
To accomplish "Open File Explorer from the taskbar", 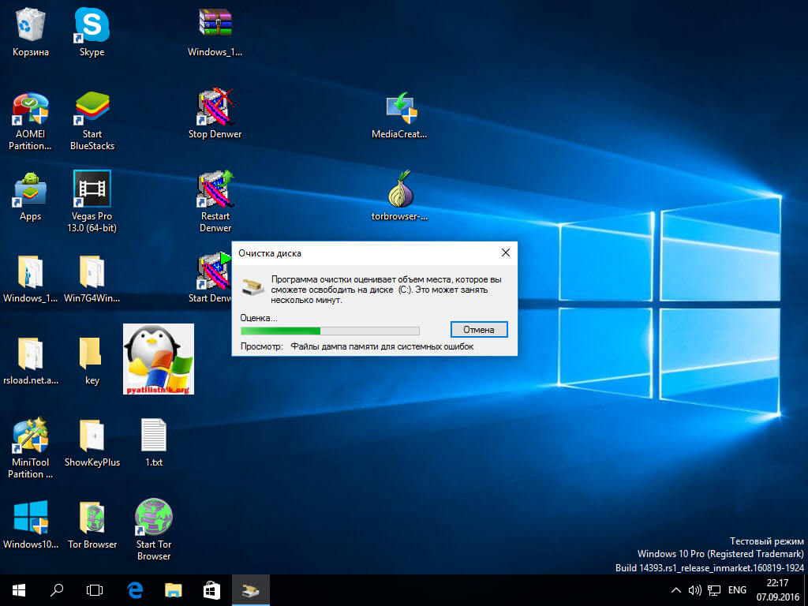I will click(174, 589).
